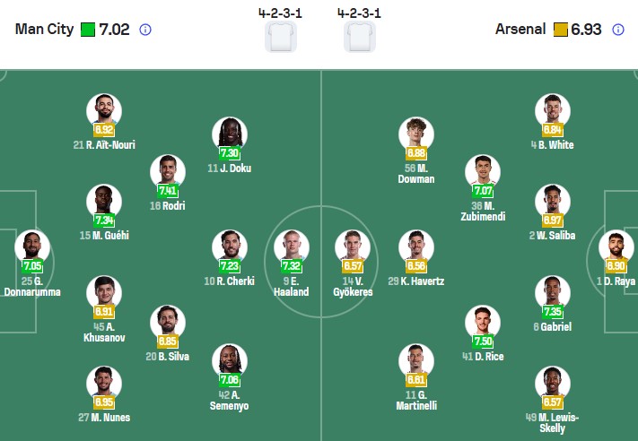Screen dimensions: 638x441
Task: Click W. Saliba's player photo
Action: tap(553, 200)
